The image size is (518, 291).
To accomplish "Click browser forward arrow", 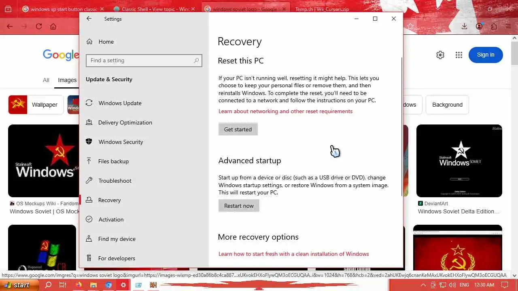I will [x=24, y=27].
